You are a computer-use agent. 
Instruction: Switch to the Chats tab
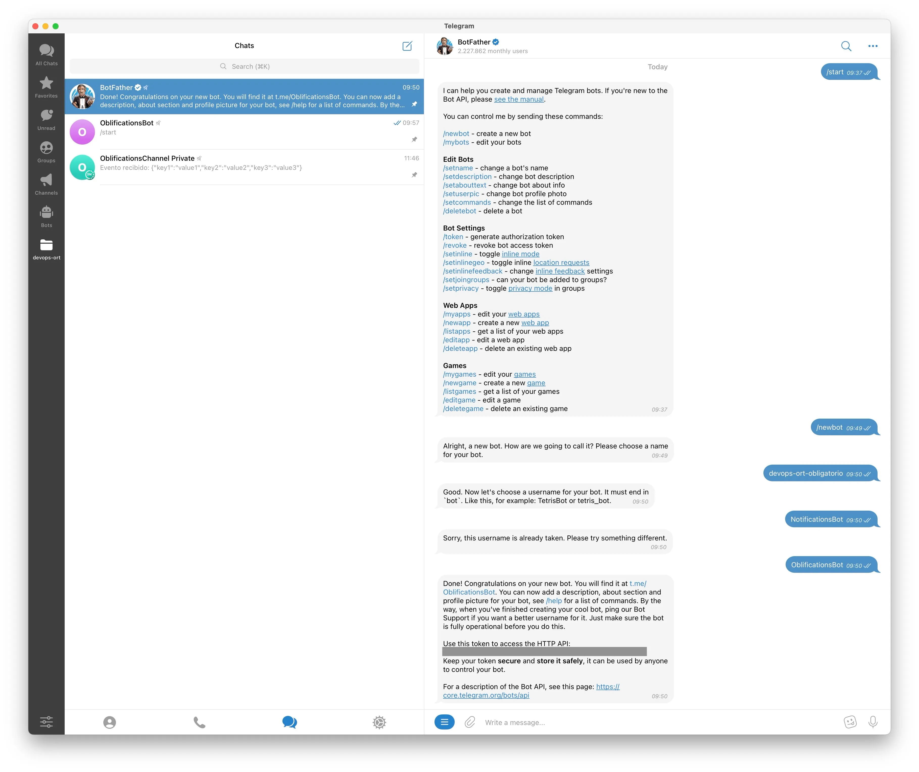[289, 722]
